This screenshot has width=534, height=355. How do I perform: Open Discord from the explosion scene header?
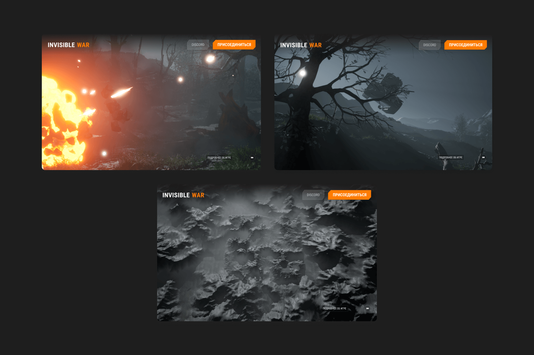(198, 45)
